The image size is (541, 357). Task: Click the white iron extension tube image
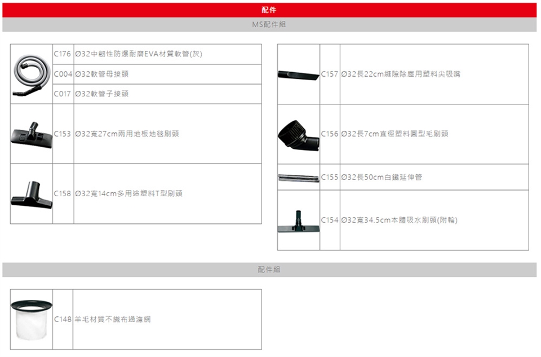click(x=298, y=178)
